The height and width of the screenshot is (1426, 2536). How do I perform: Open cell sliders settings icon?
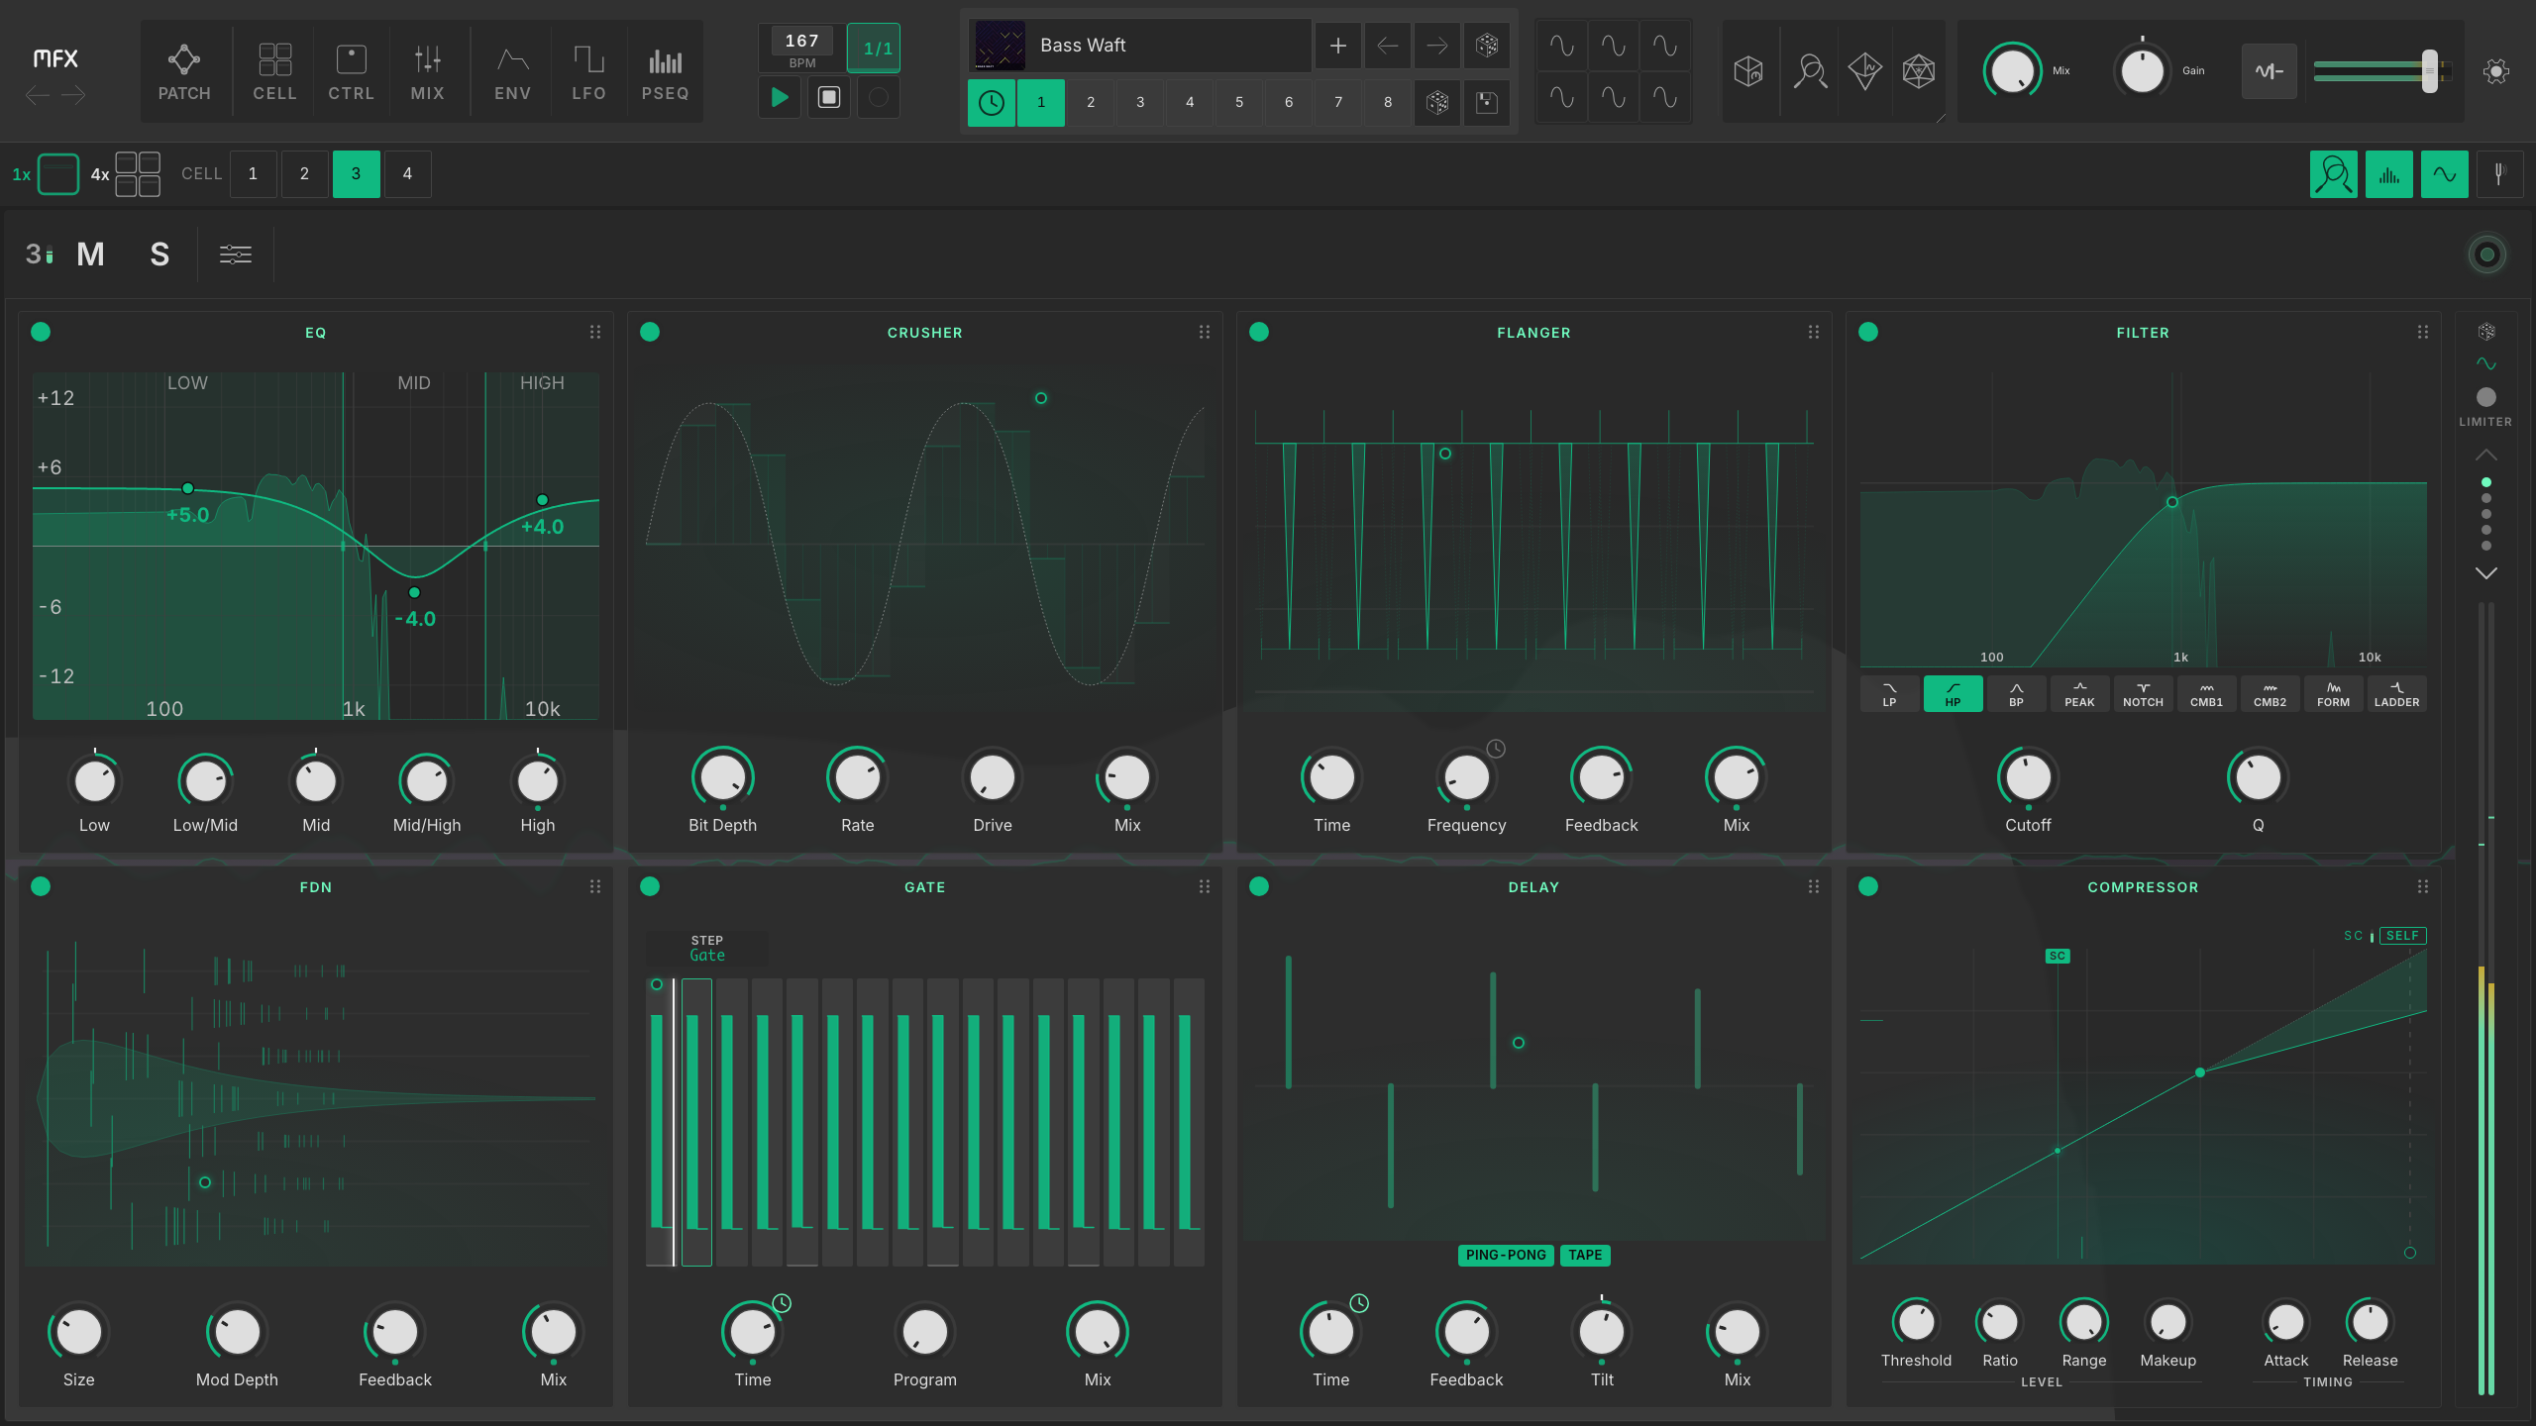click(235, 255)
